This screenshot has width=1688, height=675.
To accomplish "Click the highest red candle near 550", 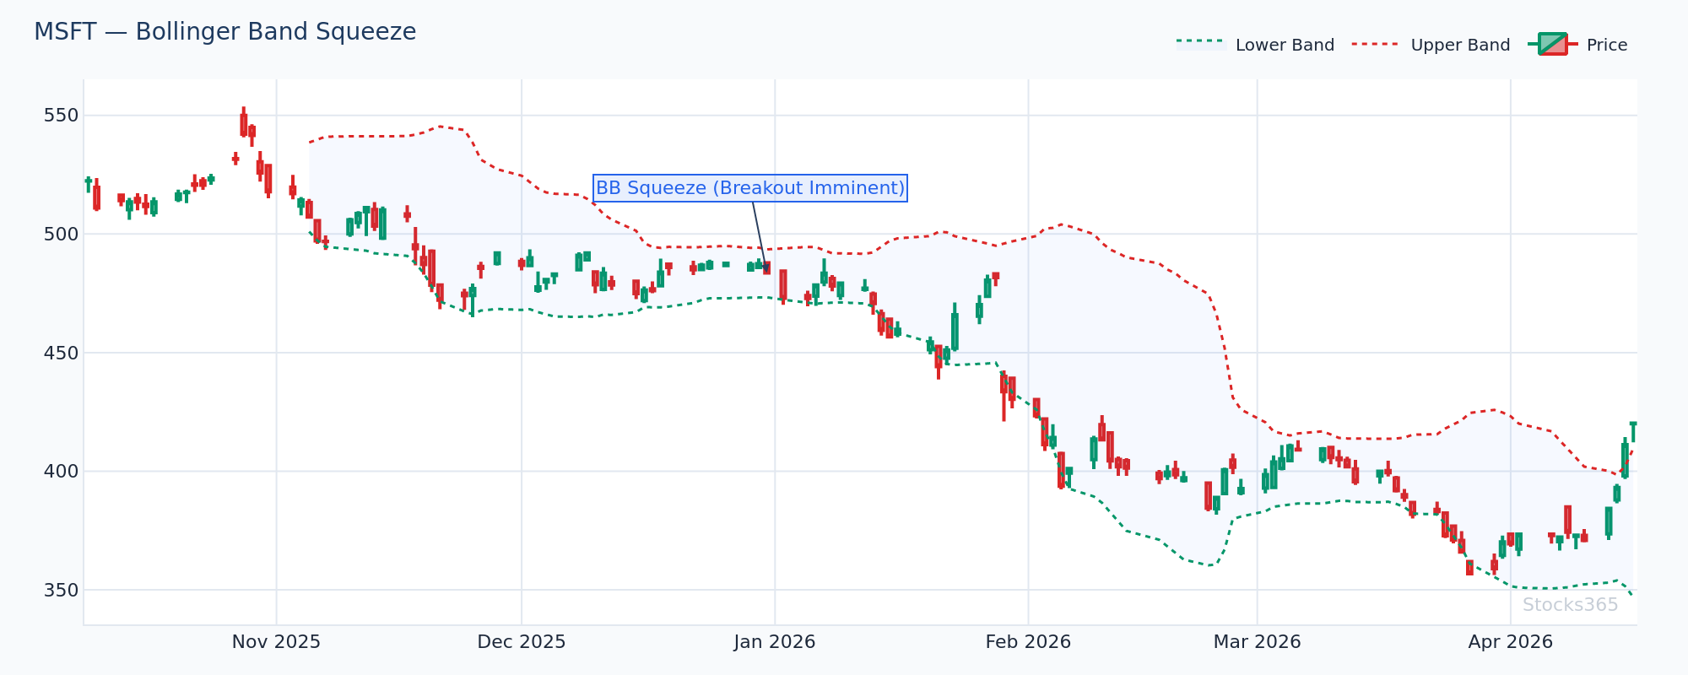I will coord(244,124).
